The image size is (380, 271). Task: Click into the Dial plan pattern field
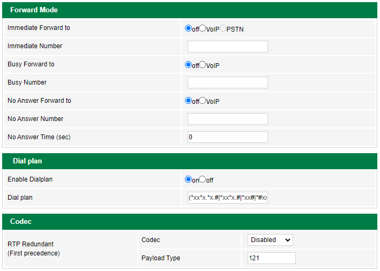coord(227,198)
